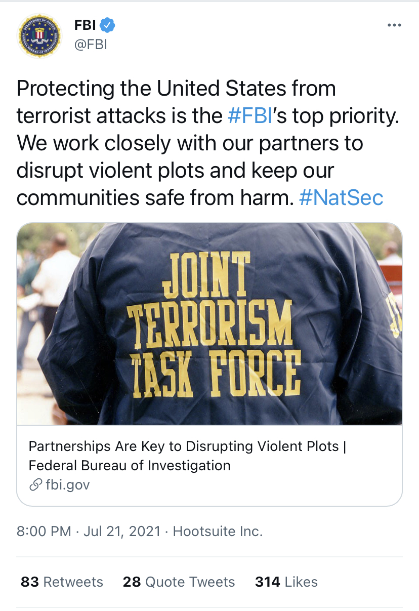Open the fbi.gov domain link
The width and height of the screenshot is (419, 611).
[67, 484]
